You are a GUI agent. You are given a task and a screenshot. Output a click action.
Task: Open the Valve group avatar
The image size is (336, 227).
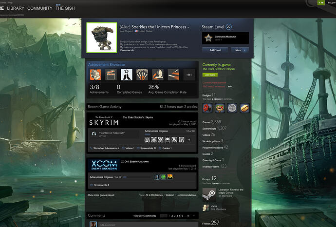coord(205,208)
